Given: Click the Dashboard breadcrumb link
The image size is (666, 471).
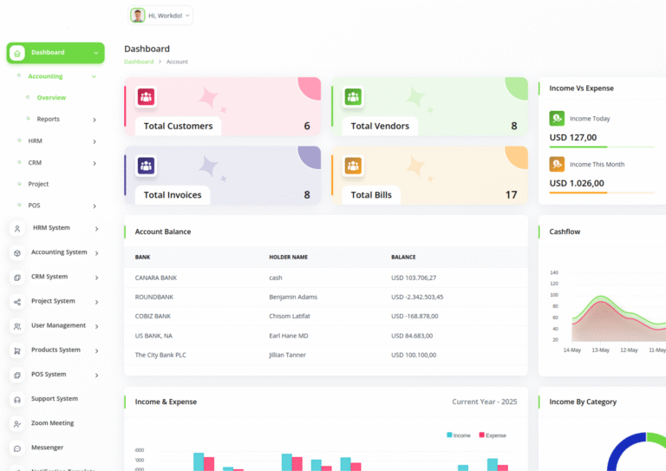Looking at the screenshot, I should point(139,62).
